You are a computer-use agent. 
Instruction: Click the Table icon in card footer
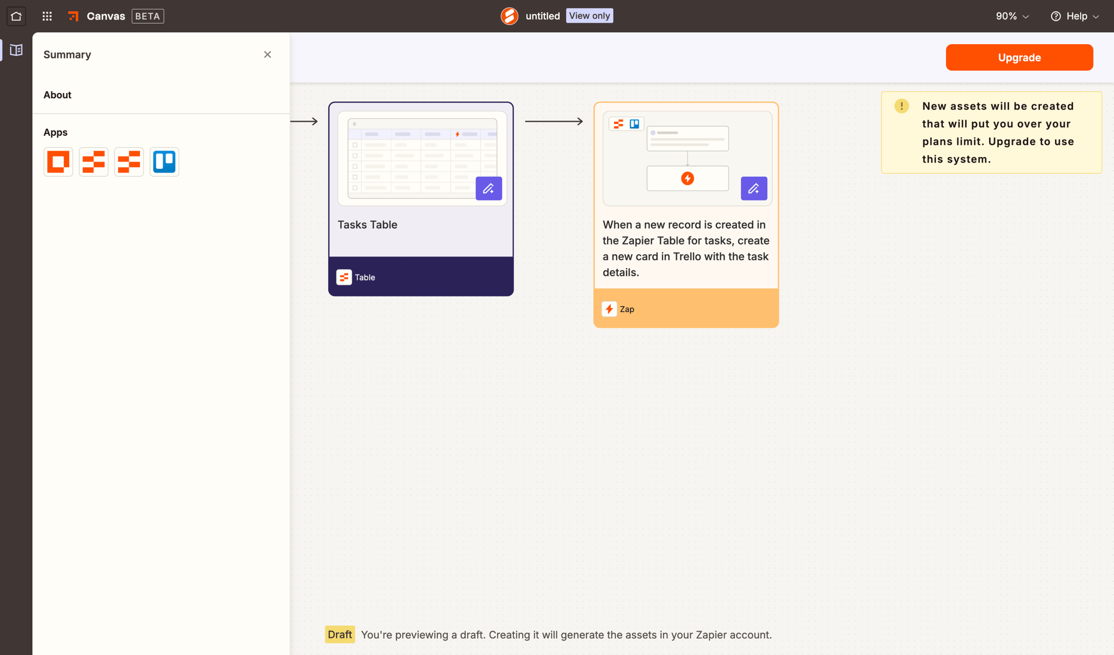click(344, 277)
